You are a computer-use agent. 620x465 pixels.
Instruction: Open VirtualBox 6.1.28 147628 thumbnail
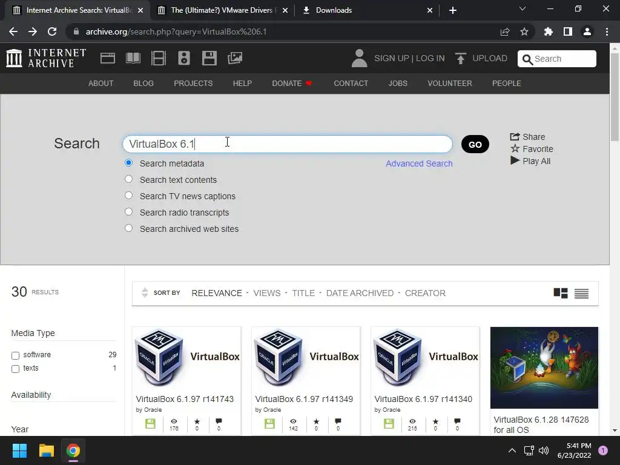544,368
